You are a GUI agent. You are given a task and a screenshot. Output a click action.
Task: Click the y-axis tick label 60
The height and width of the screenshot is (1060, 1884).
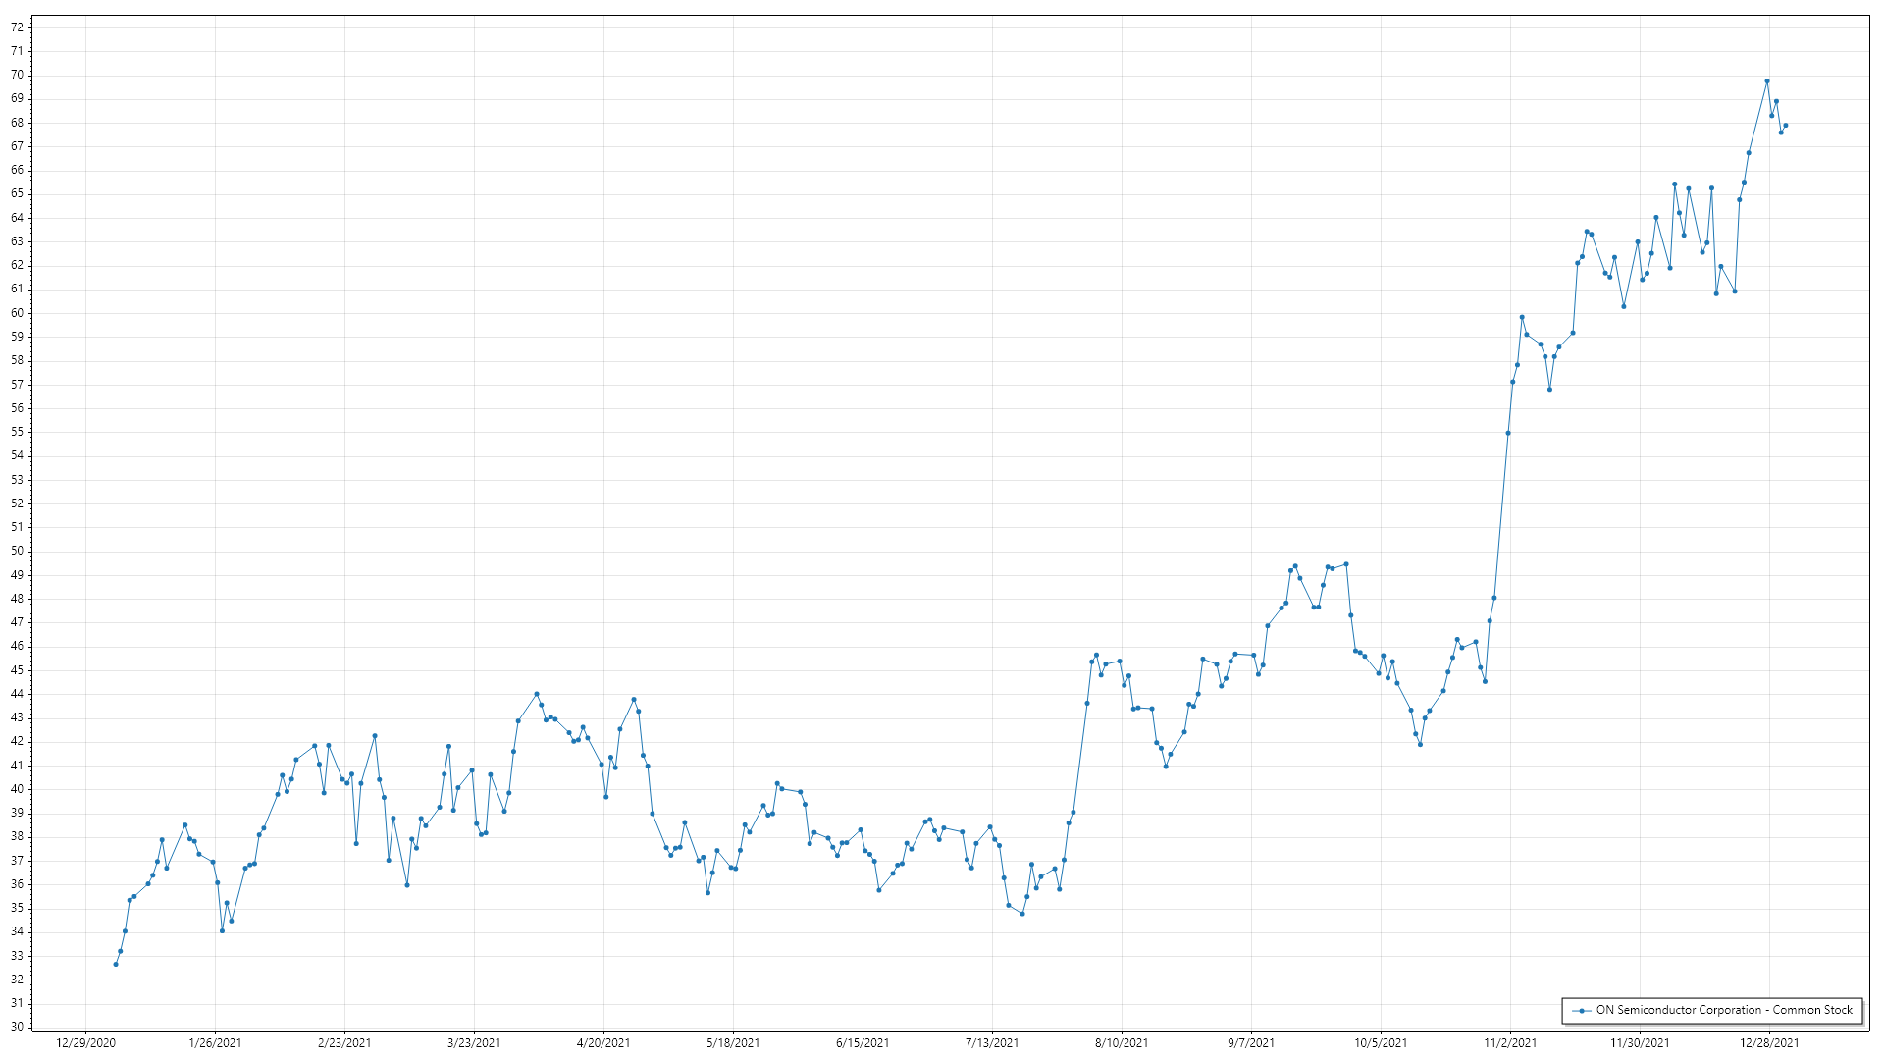click(x=17, y=313)
